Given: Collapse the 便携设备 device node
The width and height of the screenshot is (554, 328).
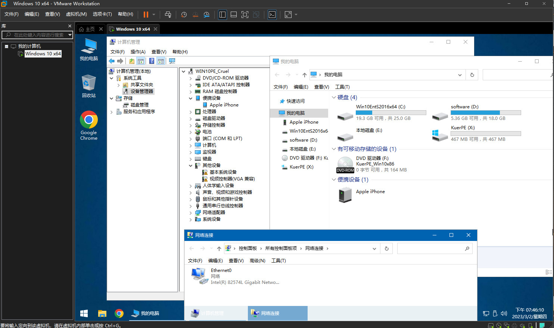Looking at the screenshot, I should tap(191, 98).
